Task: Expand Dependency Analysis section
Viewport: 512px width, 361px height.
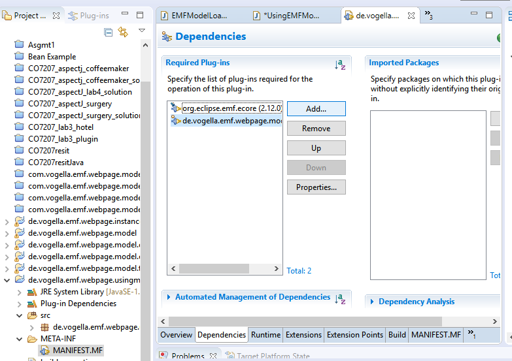Action: (372, 302)
